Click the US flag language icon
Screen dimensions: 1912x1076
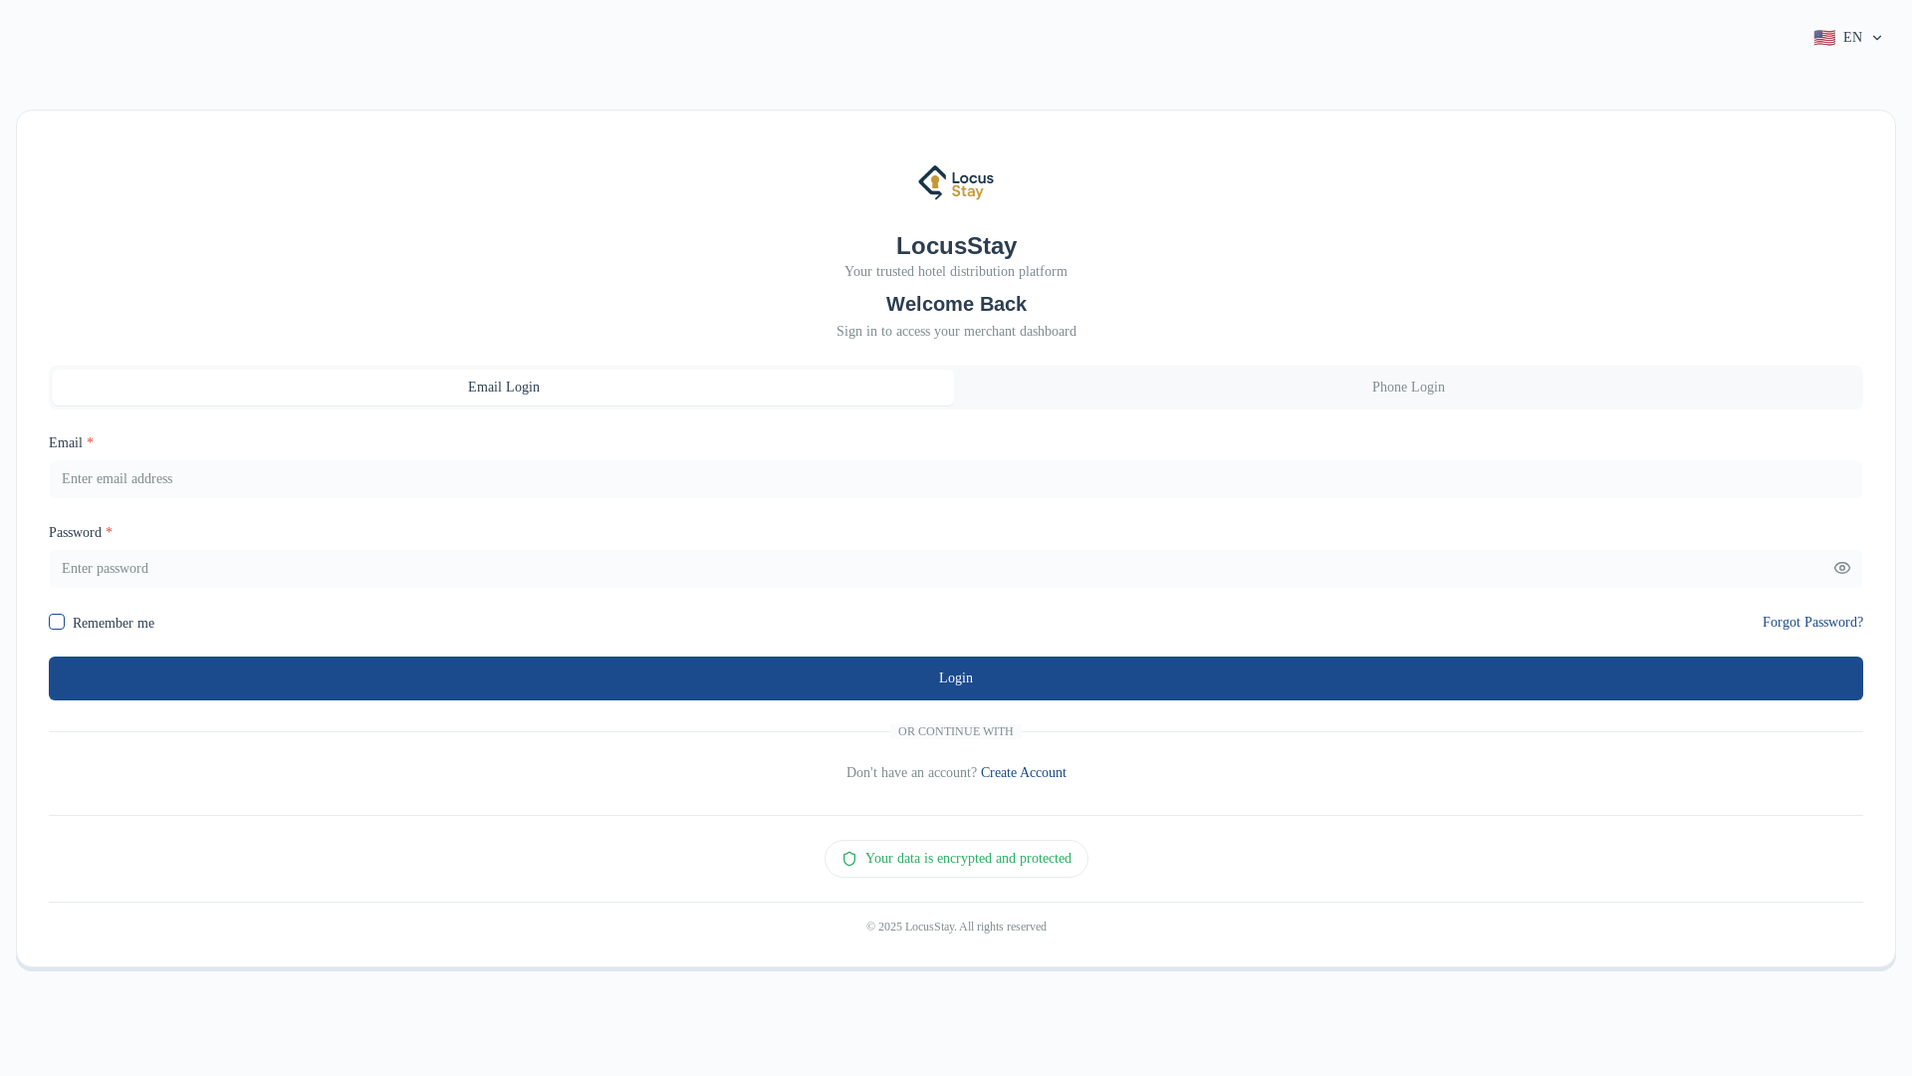pyautogui.click(x=1824, y=38)
